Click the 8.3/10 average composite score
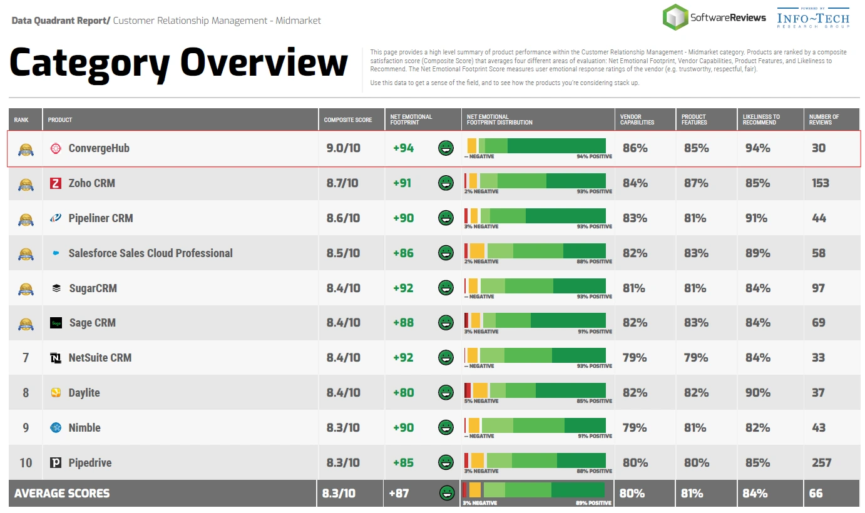The image size is (865, 513). coord(339,493)
